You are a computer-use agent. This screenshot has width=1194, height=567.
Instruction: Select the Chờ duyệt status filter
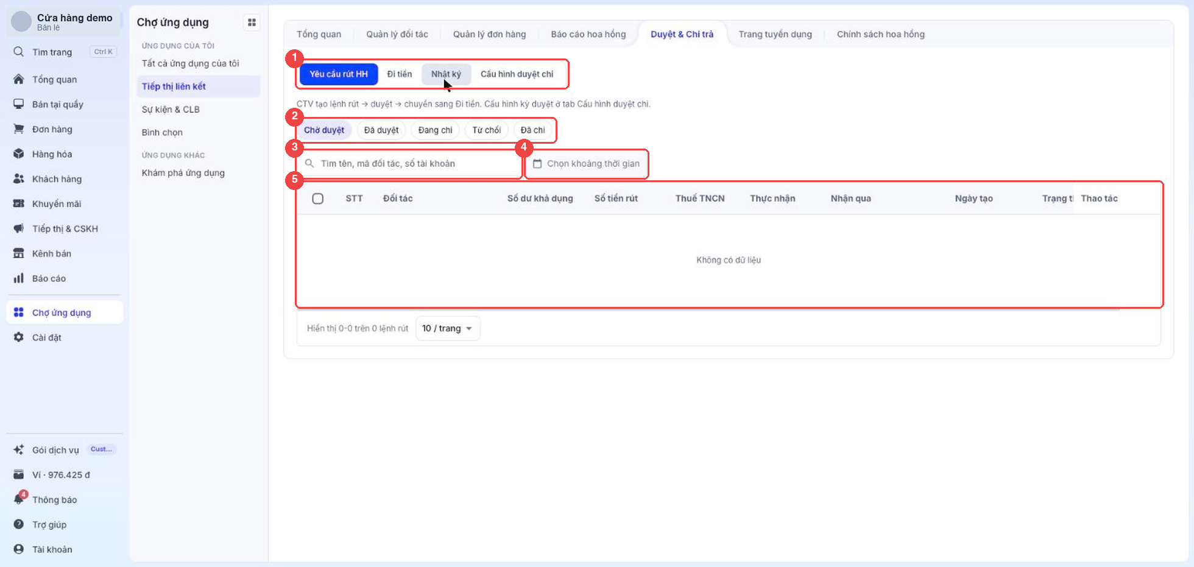pyautogui.click(x=324, y=130)
